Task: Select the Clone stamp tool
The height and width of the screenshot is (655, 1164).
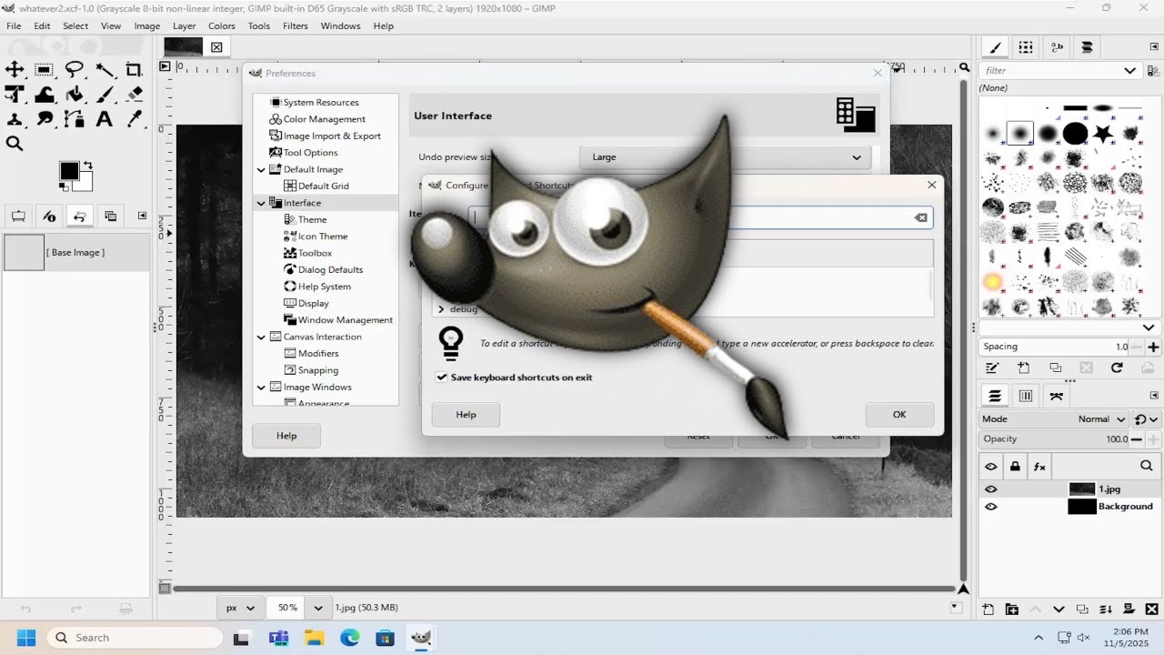Action: point(15,118)
